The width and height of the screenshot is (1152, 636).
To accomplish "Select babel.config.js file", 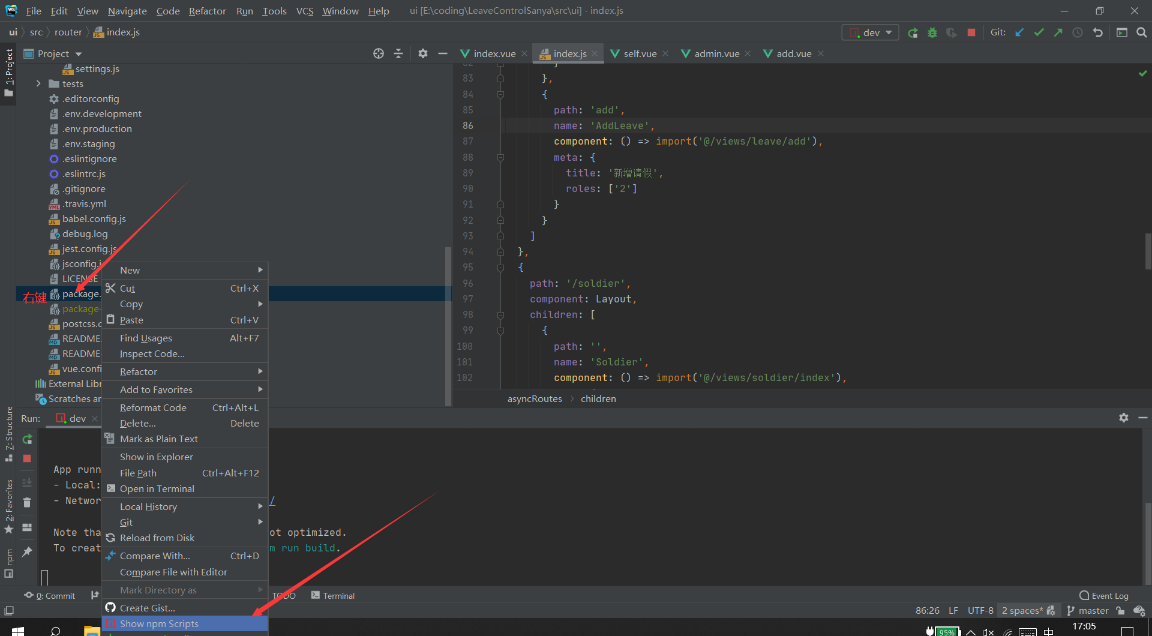I will coord(94,218).
